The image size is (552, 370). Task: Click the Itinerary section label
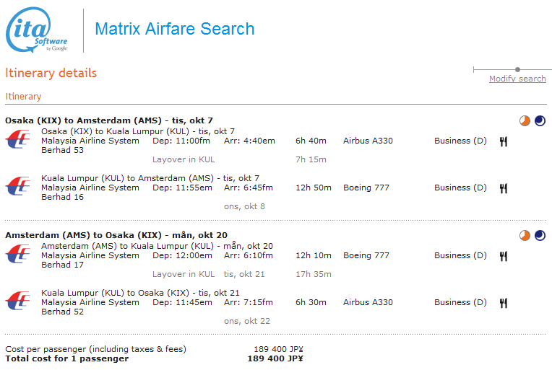point(24,96)
